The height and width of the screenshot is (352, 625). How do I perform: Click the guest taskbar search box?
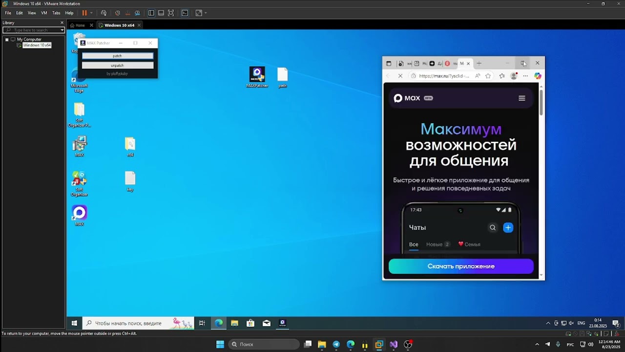point(139,323)
